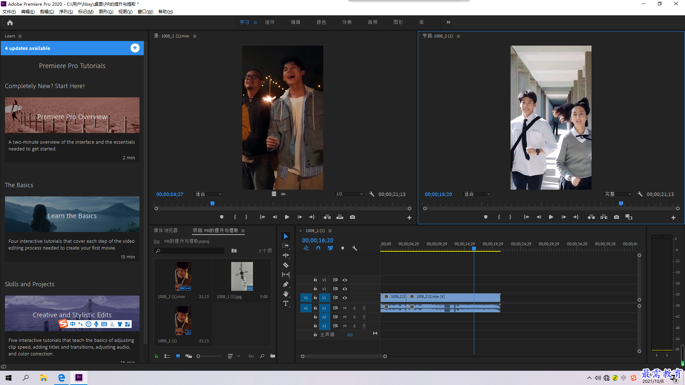The image size is (685, 385).
Task: Export frame from Source monitor camera icon
Action: pos(352,217)
